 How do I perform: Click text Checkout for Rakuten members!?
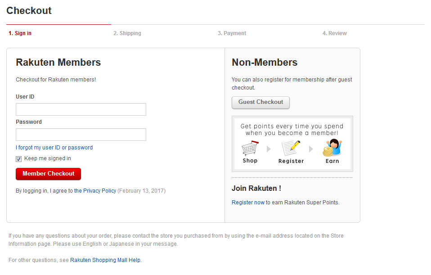56,80
